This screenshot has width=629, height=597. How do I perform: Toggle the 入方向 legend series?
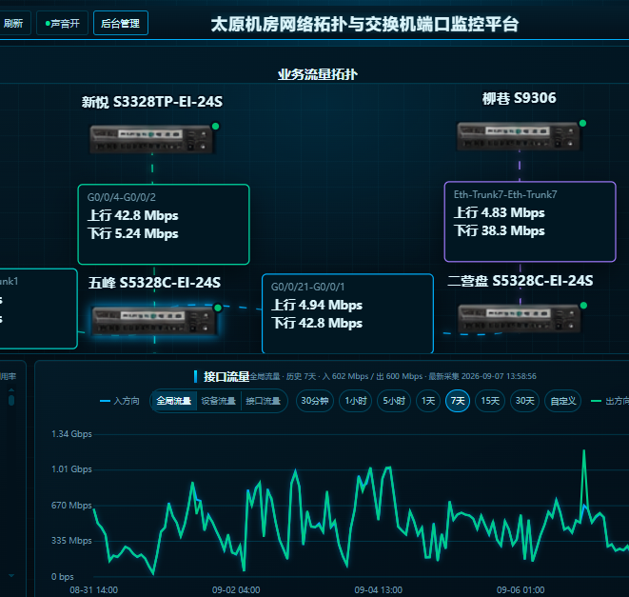120,401
